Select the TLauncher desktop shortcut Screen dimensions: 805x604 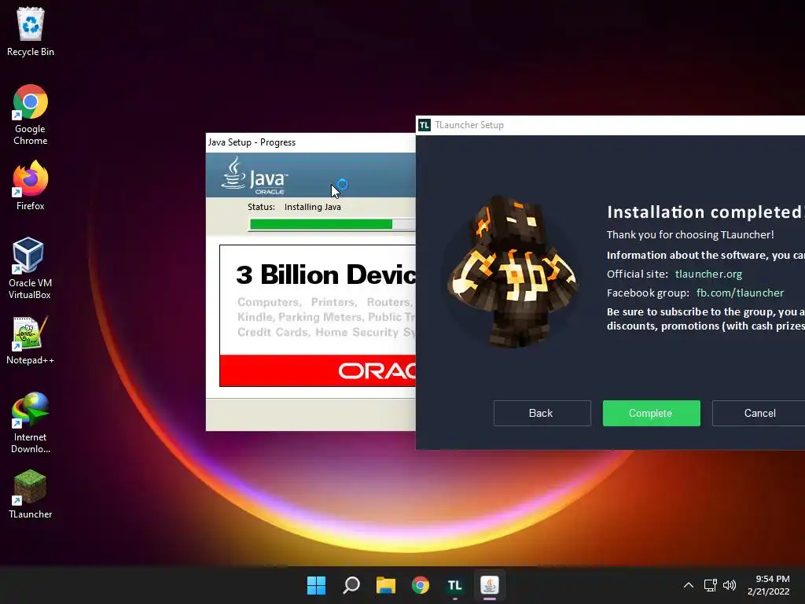pos(31,494)
